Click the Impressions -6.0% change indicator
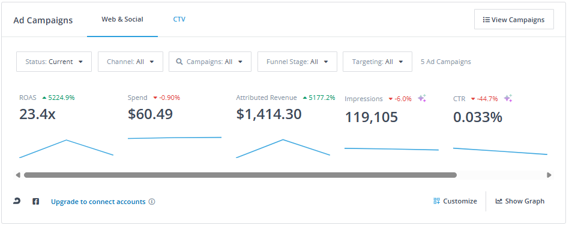This screenshot has height=225, width=569. [x=400, y=99]
